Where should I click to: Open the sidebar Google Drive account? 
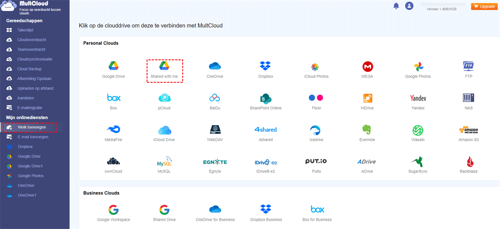29,156
